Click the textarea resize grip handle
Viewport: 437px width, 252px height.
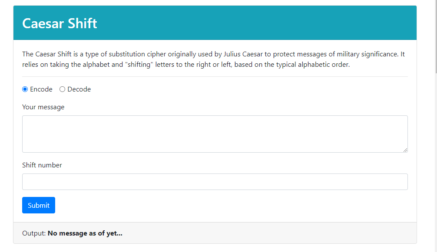point(406,151)
